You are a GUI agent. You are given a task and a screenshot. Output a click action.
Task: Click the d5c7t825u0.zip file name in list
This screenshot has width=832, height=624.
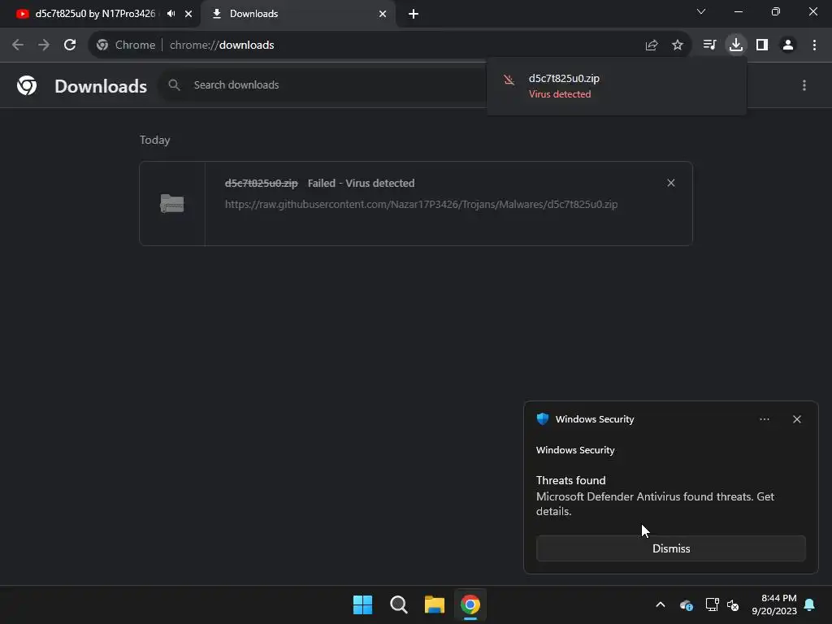click(261, 183)
